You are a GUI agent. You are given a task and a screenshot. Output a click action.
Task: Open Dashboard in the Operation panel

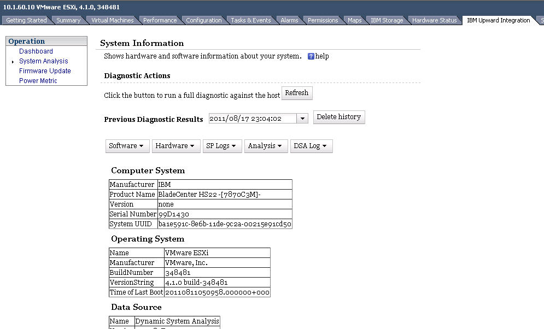(36, 51)
